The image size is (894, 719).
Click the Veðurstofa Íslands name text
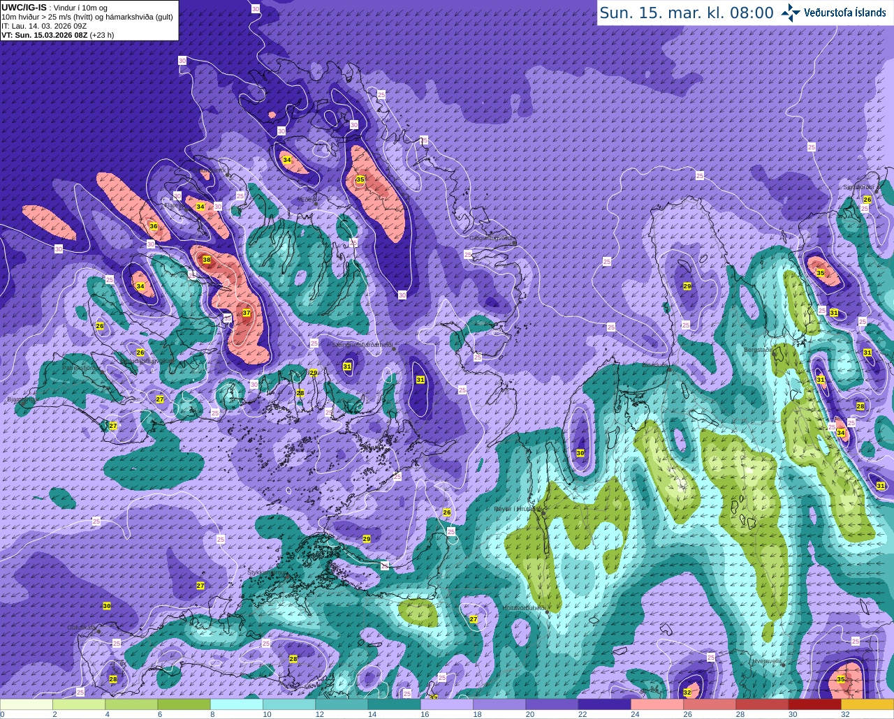click(844, 13)
